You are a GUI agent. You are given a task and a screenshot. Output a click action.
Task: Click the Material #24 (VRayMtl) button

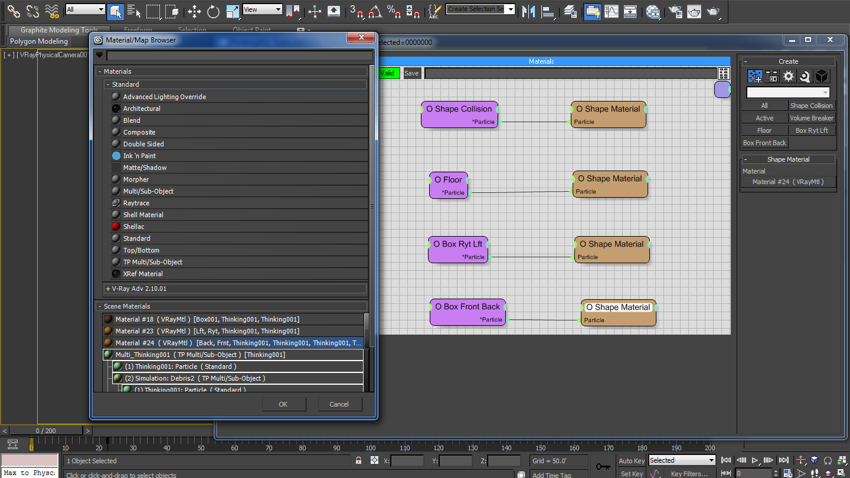(x=788, y=182)
